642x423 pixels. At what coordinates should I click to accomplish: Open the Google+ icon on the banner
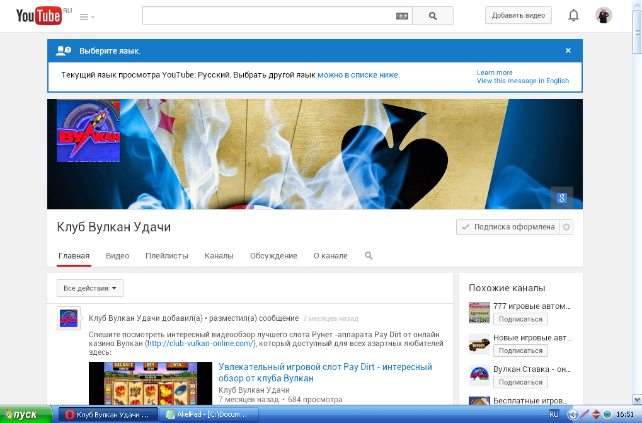tap(562, 198)
